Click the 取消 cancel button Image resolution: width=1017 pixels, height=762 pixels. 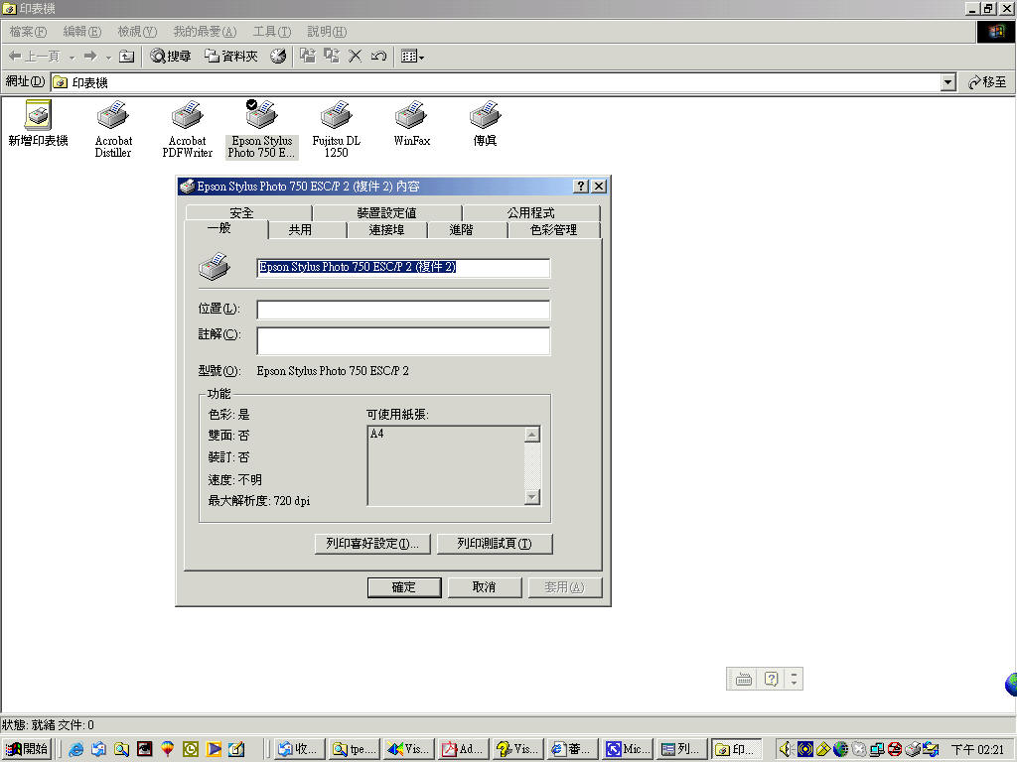(484, 587)
